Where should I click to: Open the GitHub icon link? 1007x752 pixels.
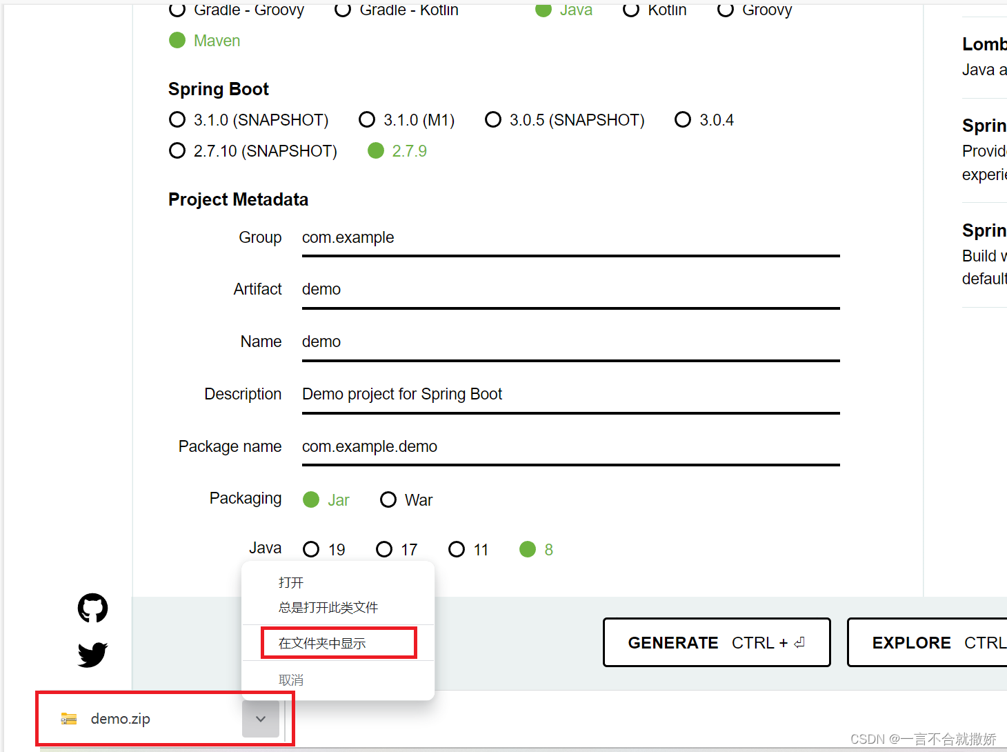pyautogui.click(x=92, y=608)
